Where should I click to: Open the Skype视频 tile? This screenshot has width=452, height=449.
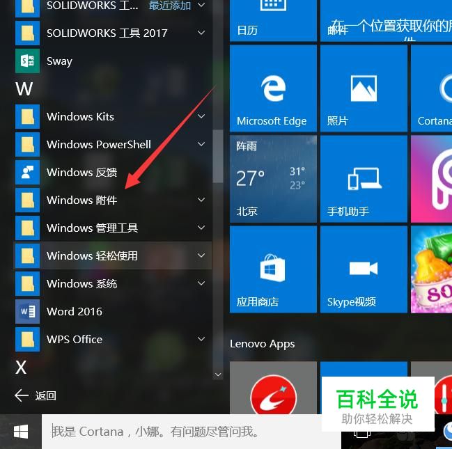(x=364, y=269)
